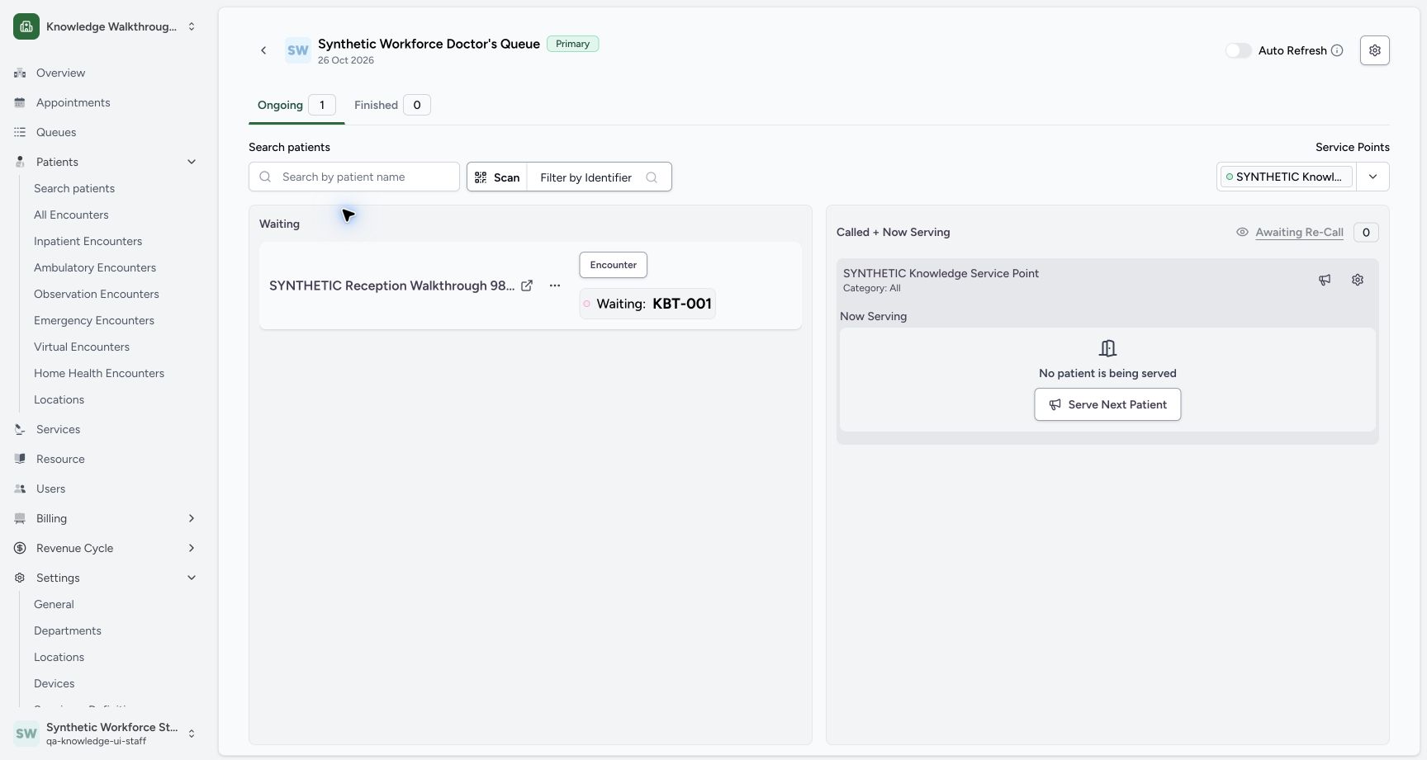Click the search magnifier in identifier filter
1427x760 pixels.
652,177
